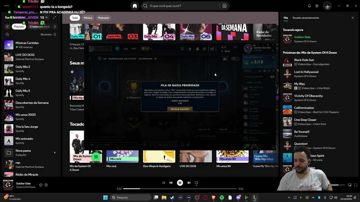Open the notifications bell in Spotify
Image resolution: width=360 pixels, height=202 pixels.
(309, 6)
